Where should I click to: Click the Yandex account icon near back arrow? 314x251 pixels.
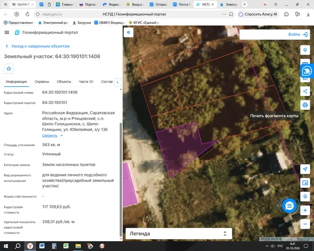tap(17, 14)
